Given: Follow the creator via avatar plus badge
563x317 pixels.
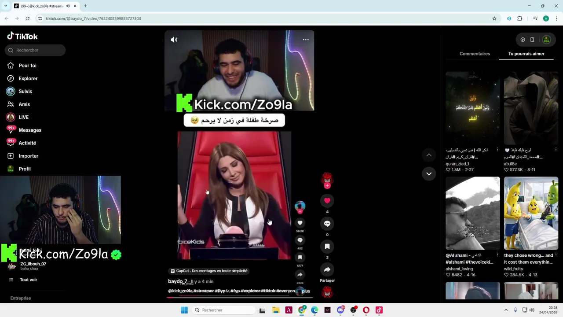Looking at the screenshot, I should [x=327, y=186].
